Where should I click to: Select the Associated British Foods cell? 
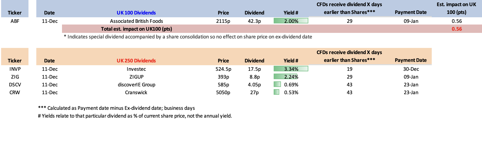pos(136,21)
